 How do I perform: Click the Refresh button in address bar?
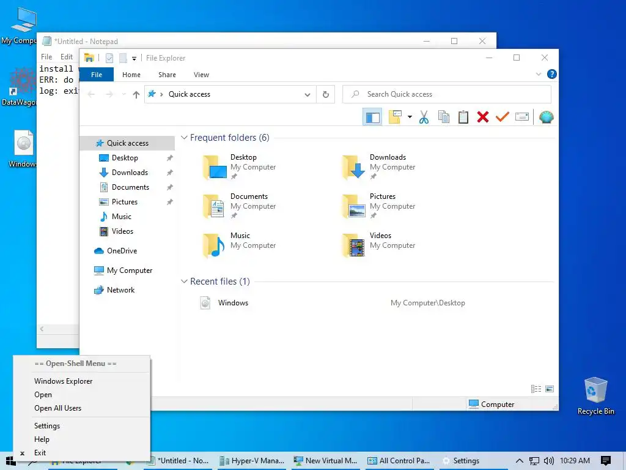(326, 94)
